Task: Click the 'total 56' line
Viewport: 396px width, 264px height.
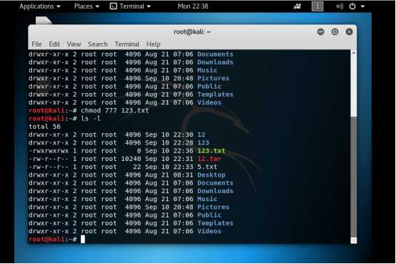Action: click(x=45, y=127)
